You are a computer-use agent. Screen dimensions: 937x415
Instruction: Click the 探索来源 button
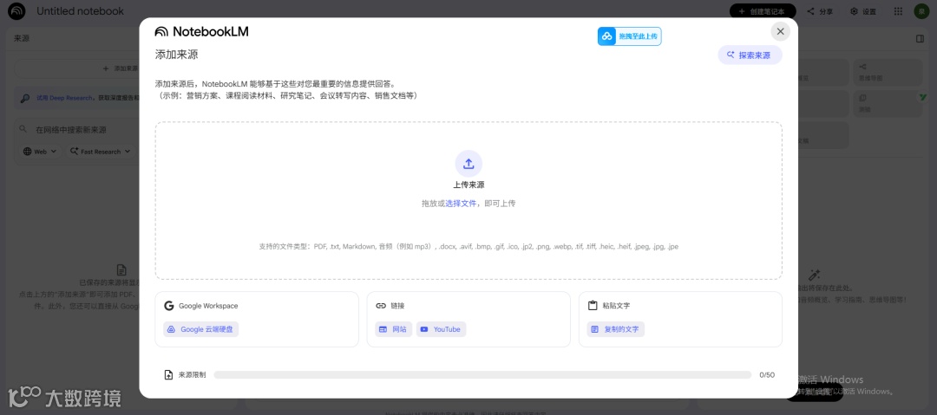click(750, 55)
